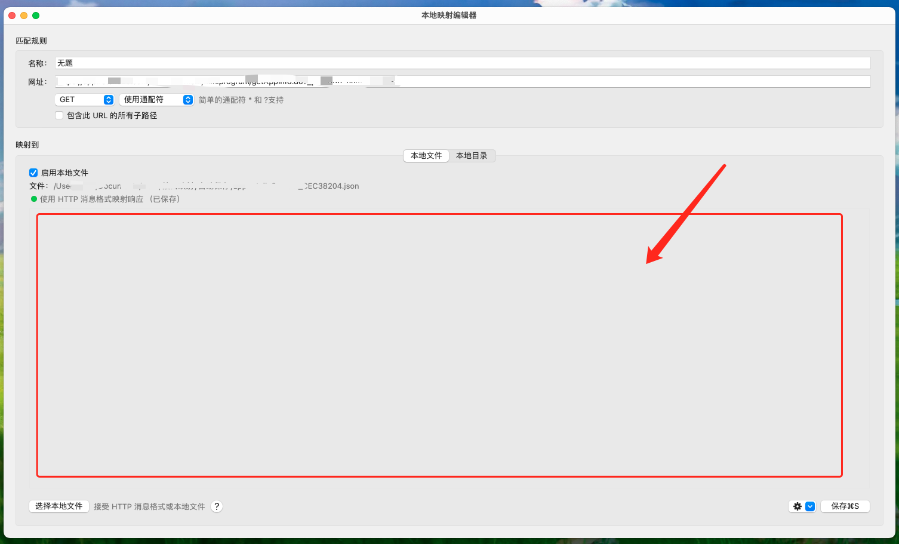The height and width of the screenshot is (544, 899).
Task: Click the yellow minimize button
Action: coord(24,15)
